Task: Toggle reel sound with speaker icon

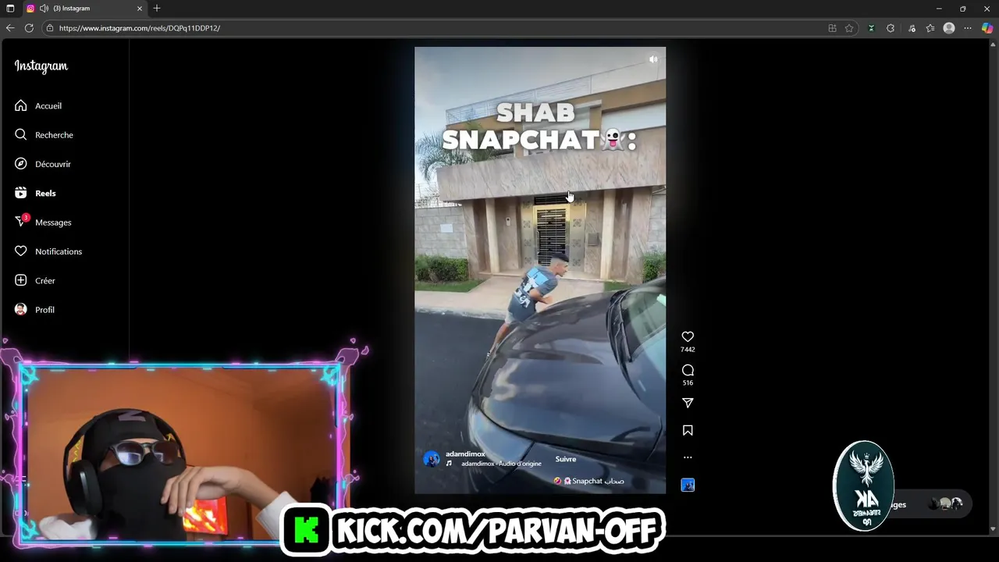Action: pos(653,59)
